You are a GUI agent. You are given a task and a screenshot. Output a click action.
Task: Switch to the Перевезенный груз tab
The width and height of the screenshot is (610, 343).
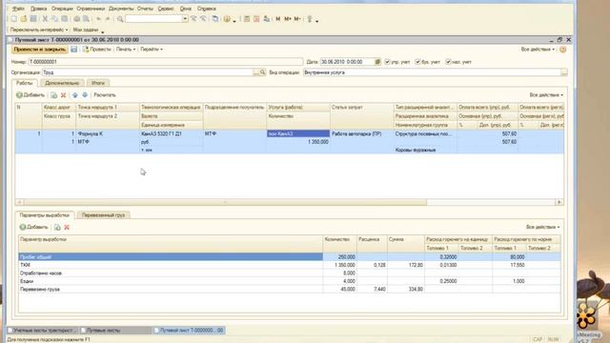pos(103,215)
